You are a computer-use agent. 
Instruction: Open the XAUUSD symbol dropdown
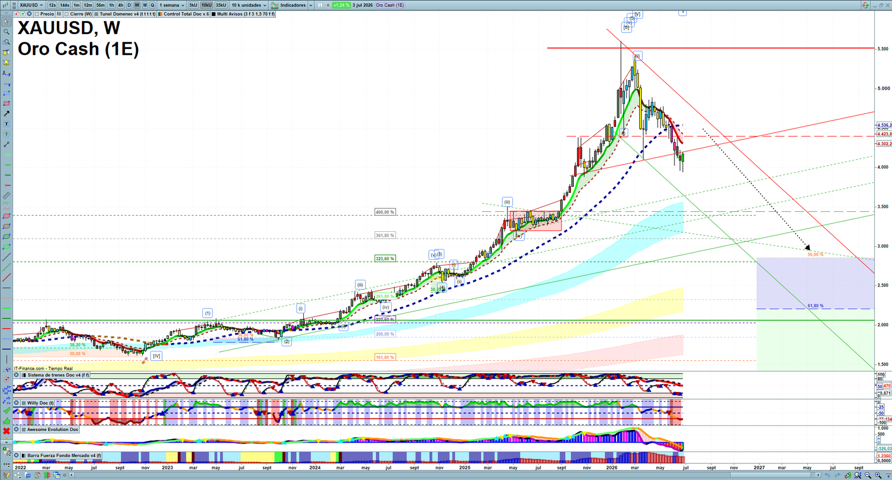coord(31,5)
